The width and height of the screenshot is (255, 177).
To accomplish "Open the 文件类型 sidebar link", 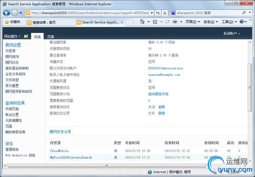I will click(12, 80).
